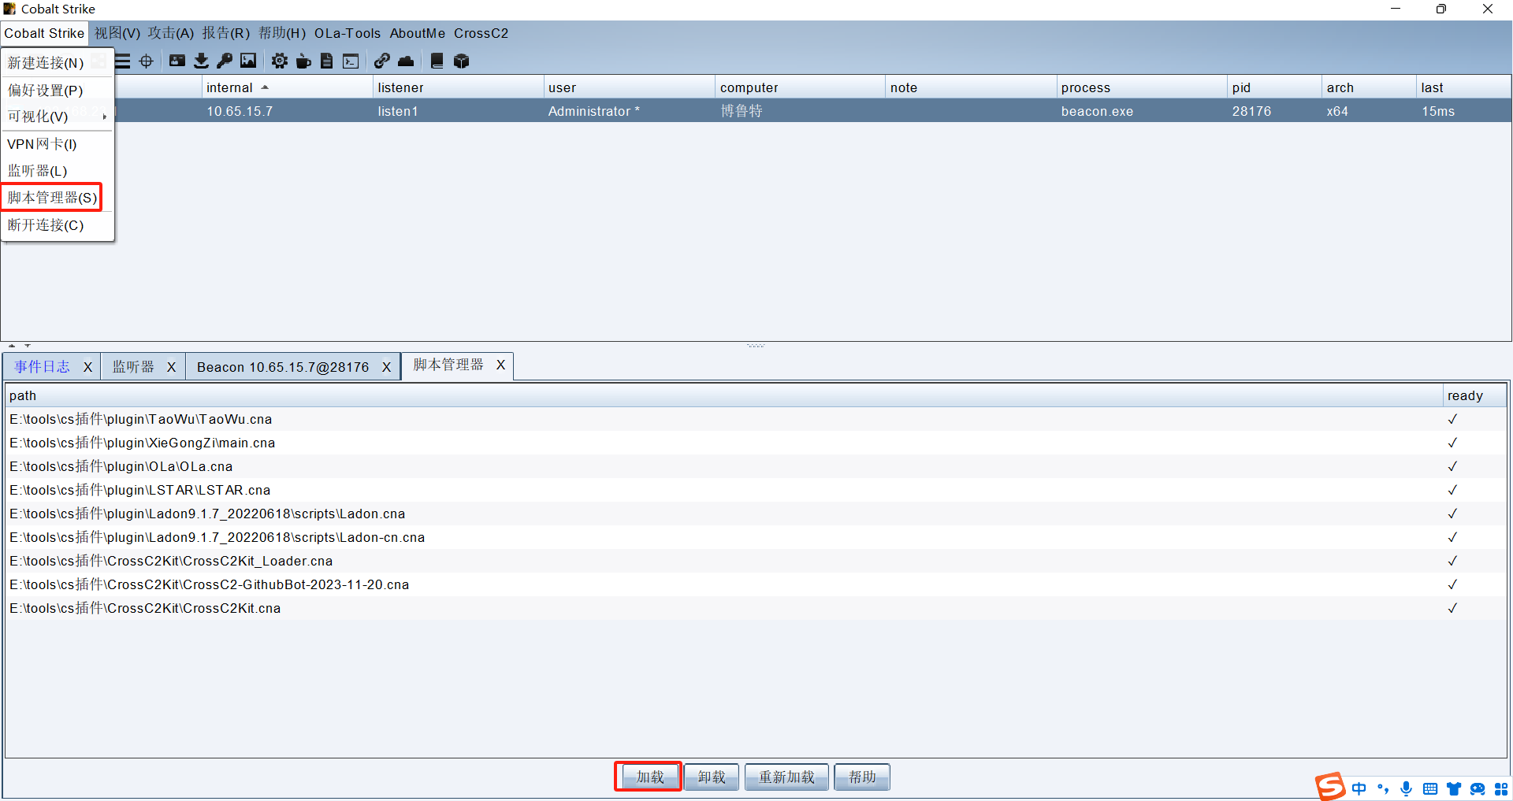Image resolution: width=1513 pixels, height=801 pixels.
Task: Choose VPN网卡(I) menu entry
Action: [x=57, y=144]
